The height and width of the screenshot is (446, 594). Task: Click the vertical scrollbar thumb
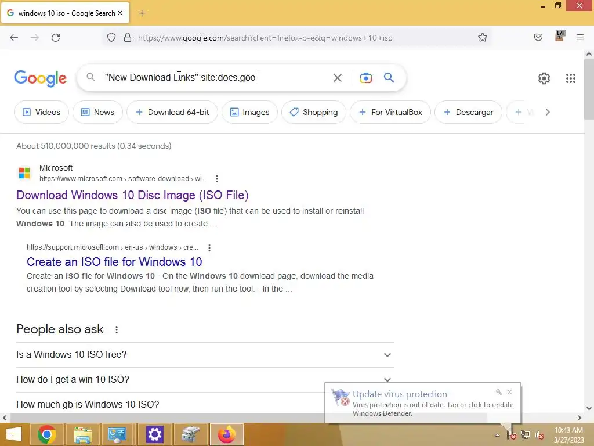pyautogui.click(x=589, y=90)
